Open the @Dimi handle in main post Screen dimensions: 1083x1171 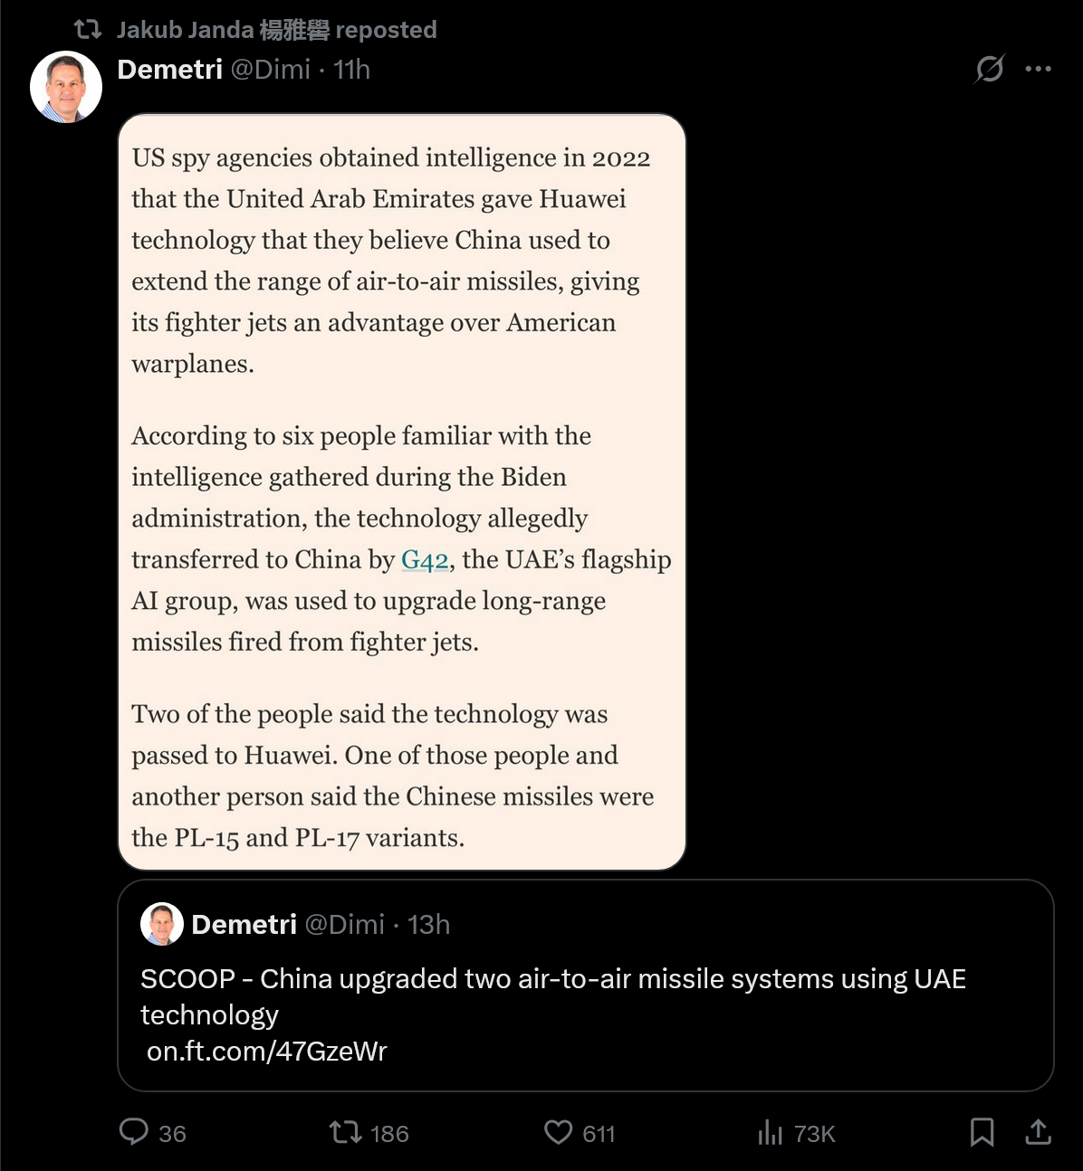tap(271, 70)
